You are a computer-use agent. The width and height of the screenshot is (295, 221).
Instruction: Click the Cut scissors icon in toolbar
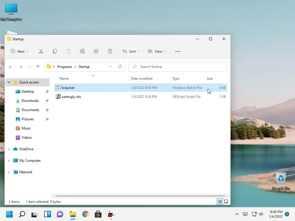[41, 51]
